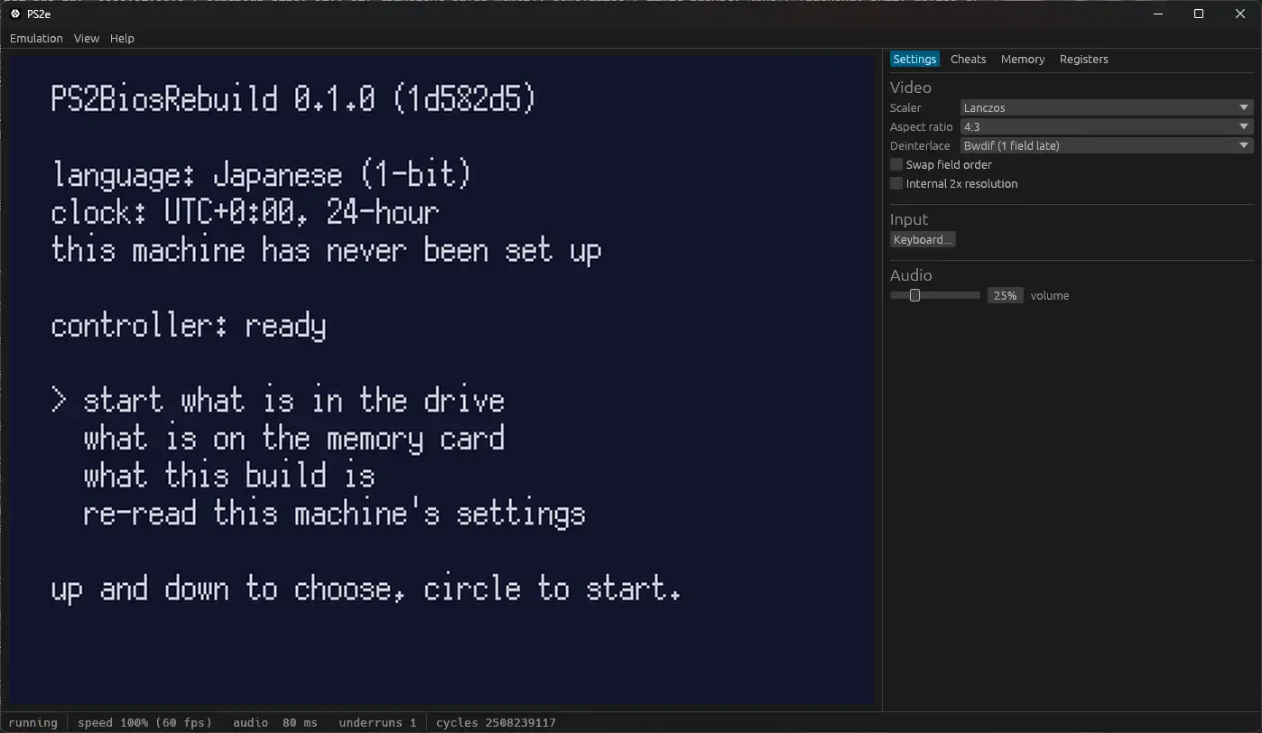Click the PS2e app icon in title bar

click(15, 14)
